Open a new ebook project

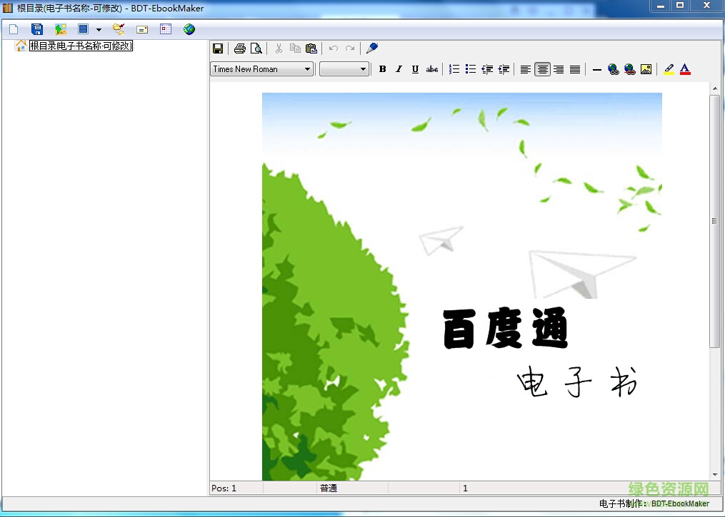point(13,29)
